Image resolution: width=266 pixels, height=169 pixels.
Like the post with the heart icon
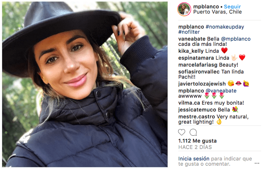(x=182, y=132)
